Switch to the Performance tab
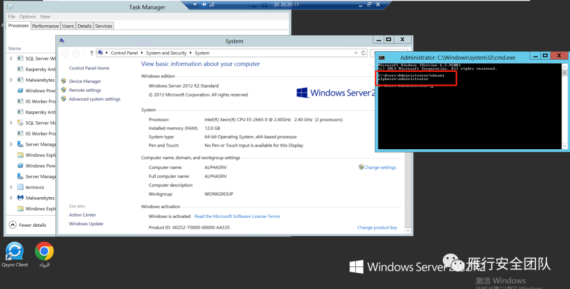This screenshot has width=570, height=289. 45,26
